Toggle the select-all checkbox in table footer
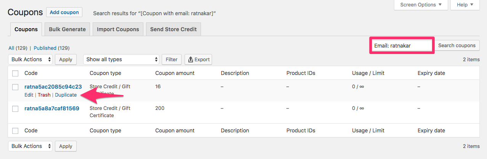The width and height of the screenshot is (487, 159). [x=15, y=131]
